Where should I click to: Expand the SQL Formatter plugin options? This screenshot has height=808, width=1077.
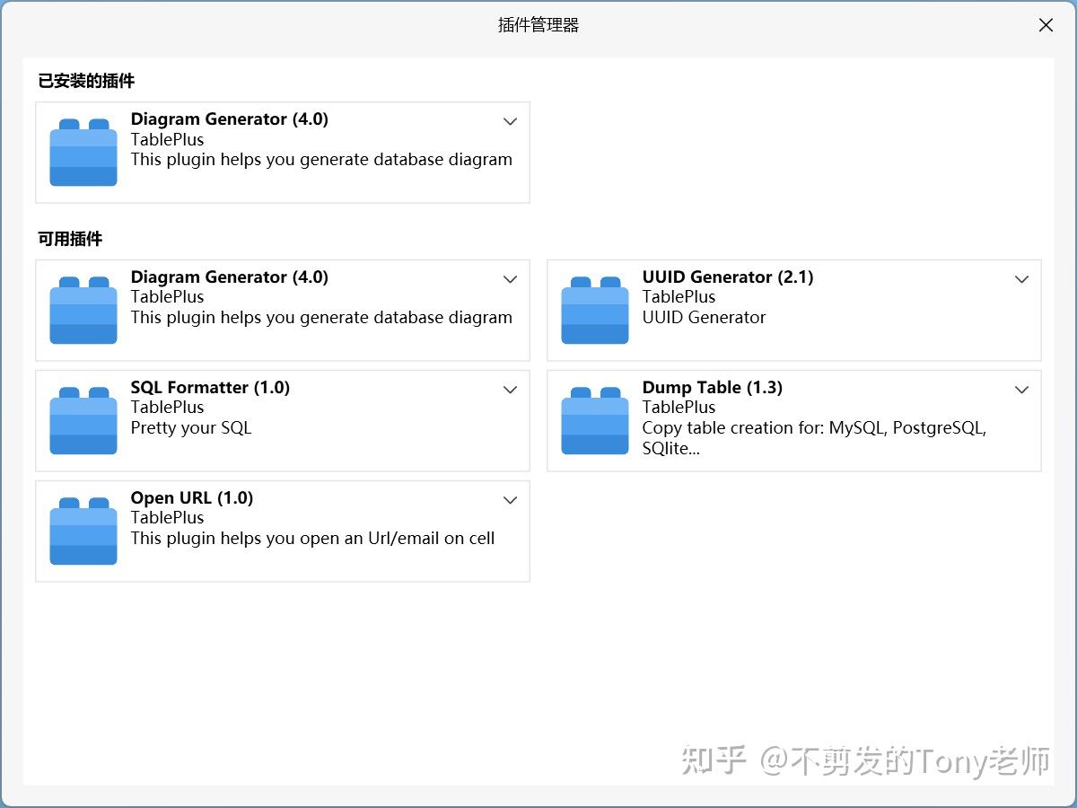[510, 390]
